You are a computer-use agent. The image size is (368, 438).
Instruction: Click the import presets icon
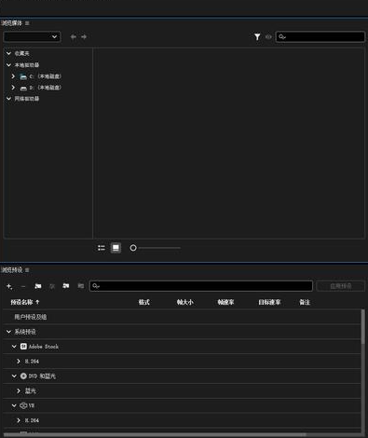coord(66,286)
